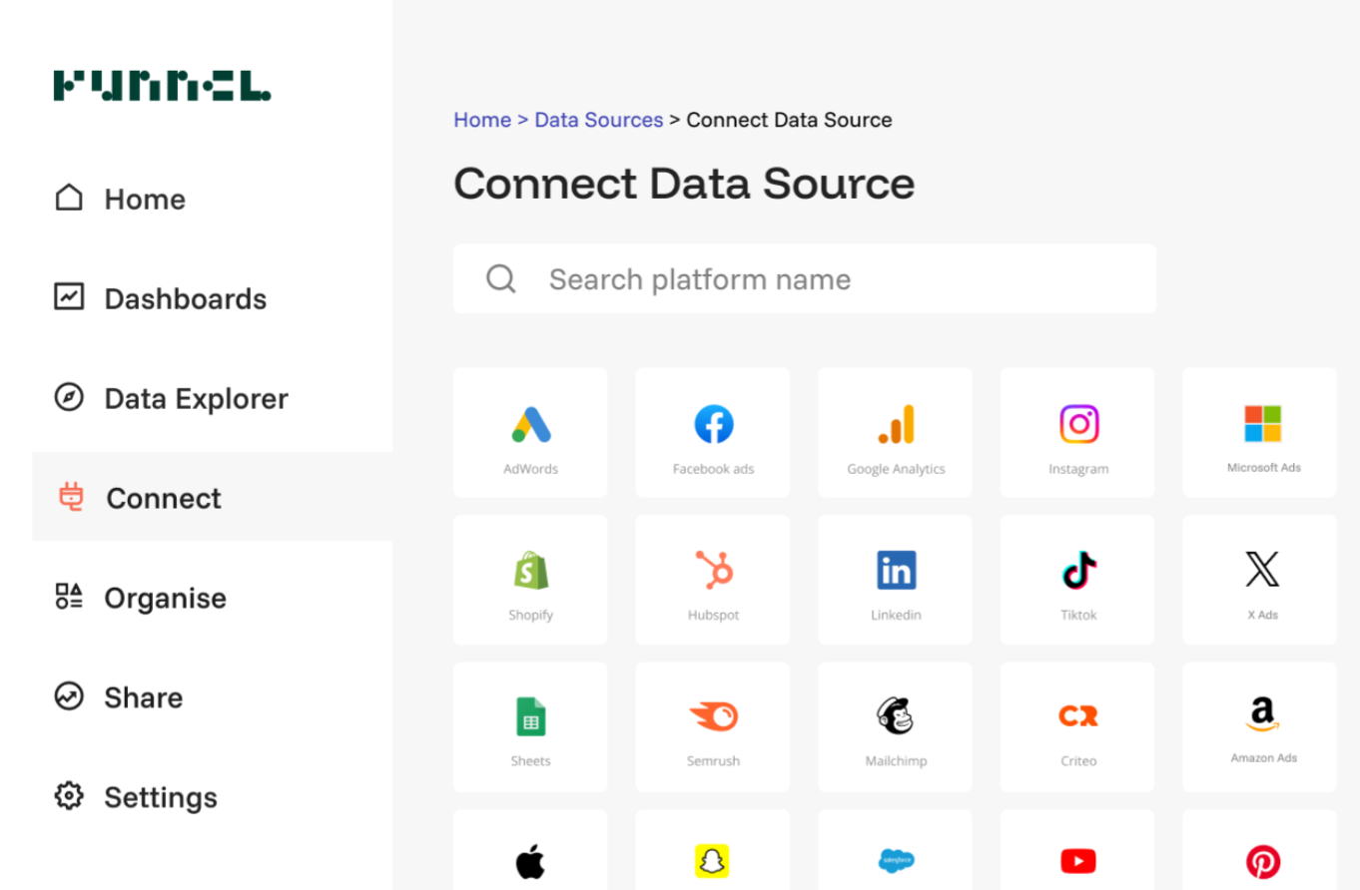This screenshot has height=890, width=1360.
Task: Open the YouTube connector tile
Action: tap(1077, 860)
